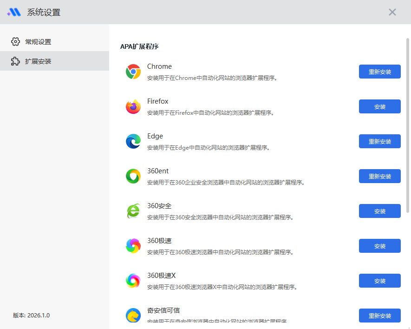The image size is (411, 329).
Task: Select the 扩展安装 section
Action: 54,61
